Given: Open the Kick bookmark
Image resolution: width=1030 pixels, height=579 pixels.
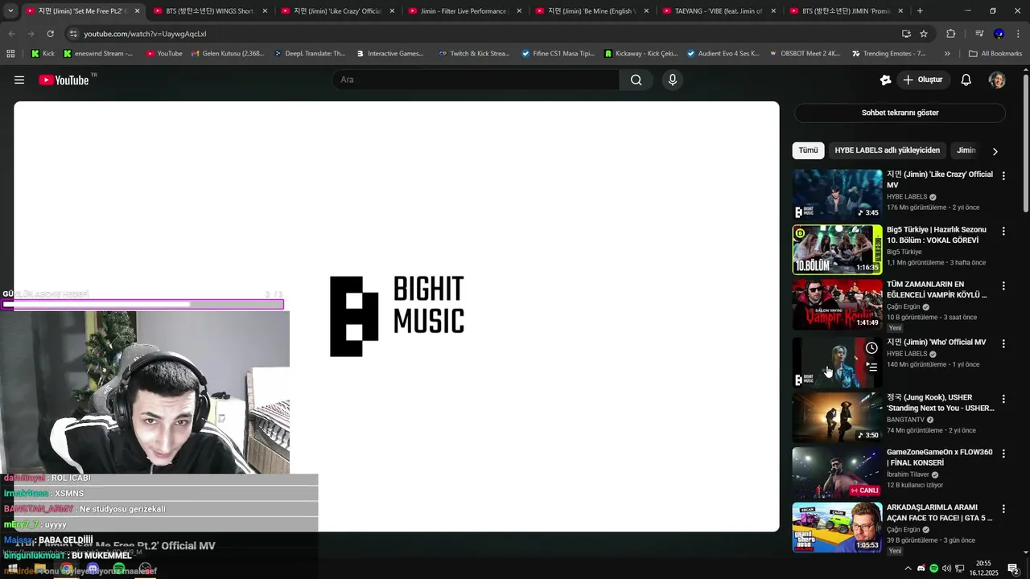Looking at the screenshot, I should pyautogui.click(x=43, y=54).
